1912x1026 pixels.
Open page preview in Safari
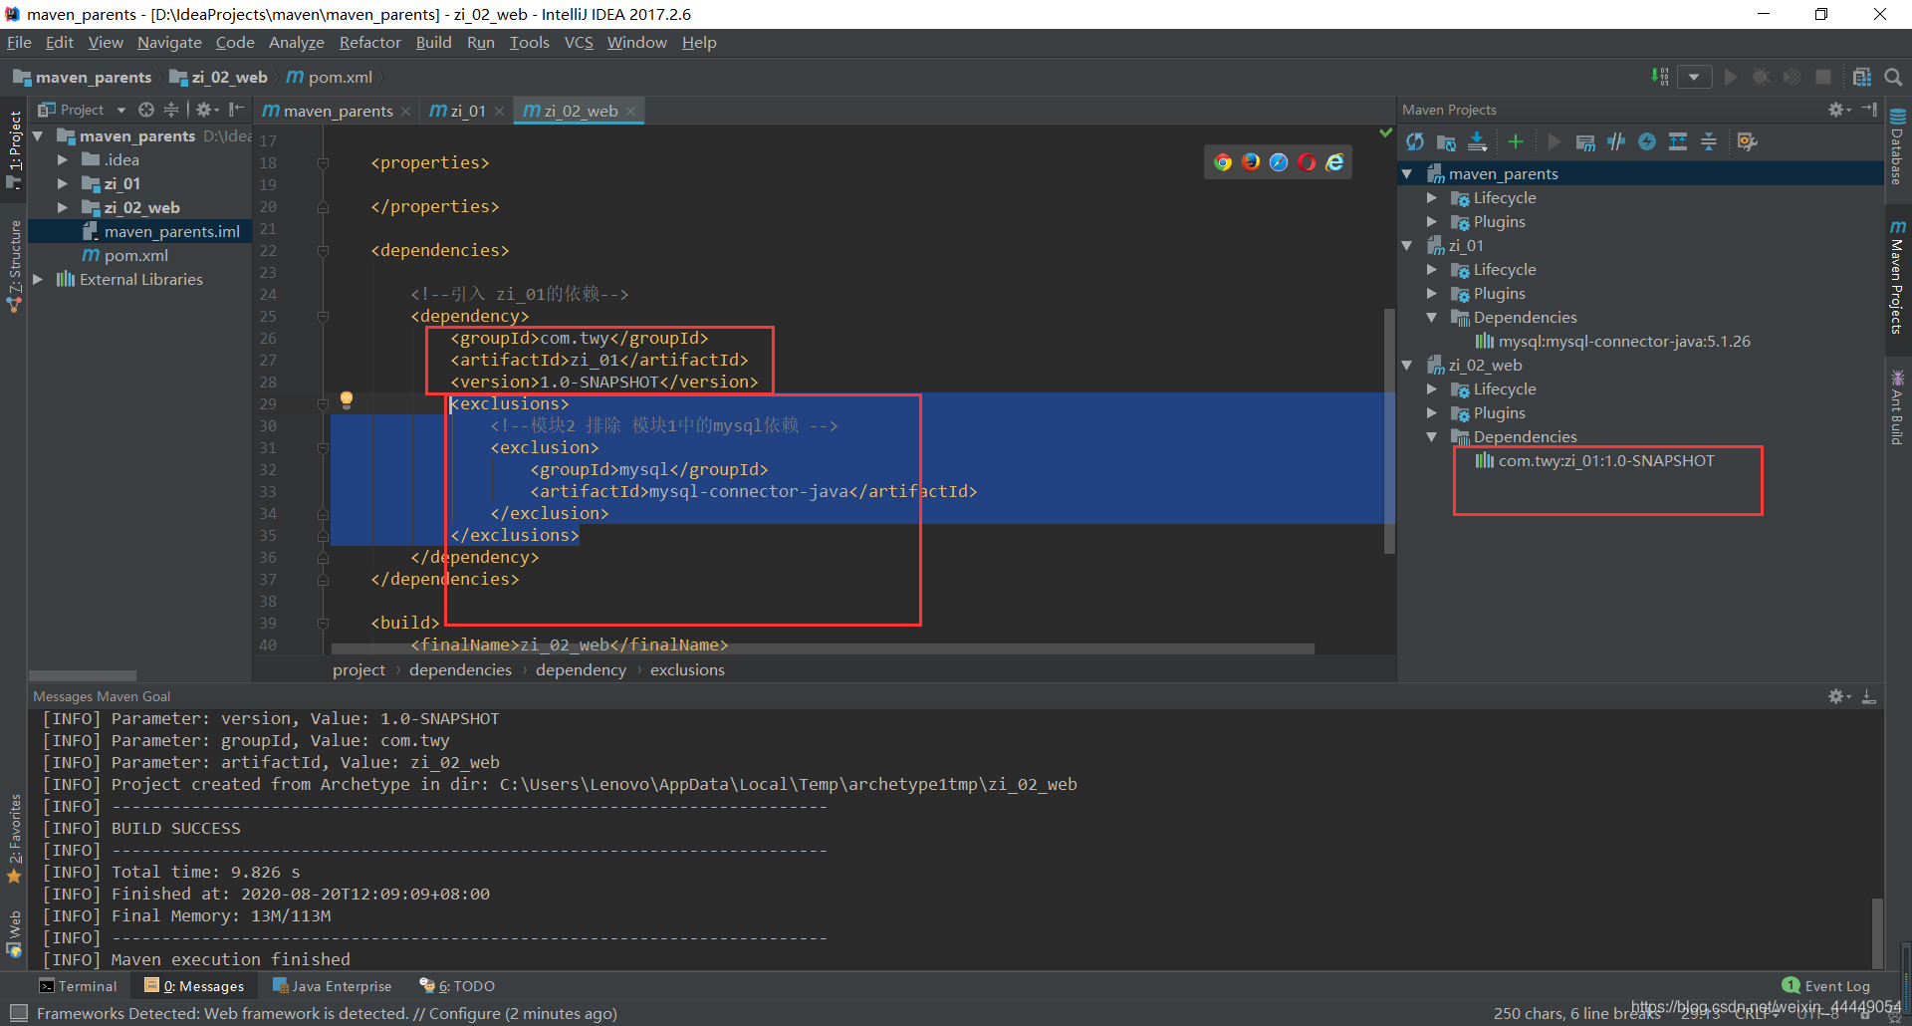tap(1279, 162)
